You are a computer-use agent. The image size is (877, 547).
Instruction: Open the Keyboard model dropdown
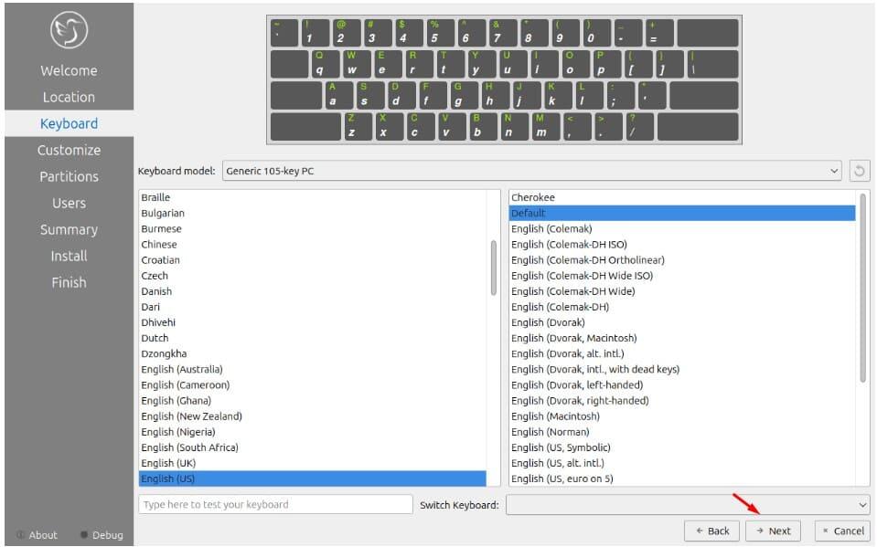pyautogui.click(x=531, y=171)
